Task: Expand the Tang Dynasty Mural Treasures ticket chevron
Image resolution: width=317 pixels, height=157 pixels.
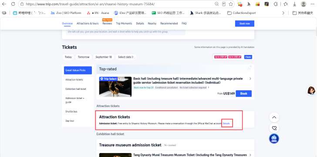Action: tap(250, 155)
